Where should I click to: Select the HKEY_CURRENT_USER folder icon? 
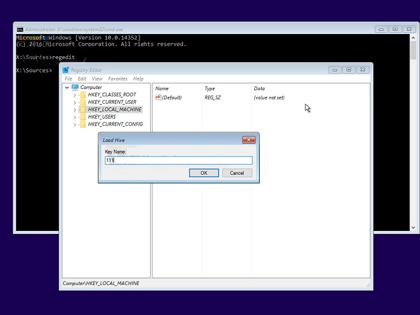coord(83,102)
